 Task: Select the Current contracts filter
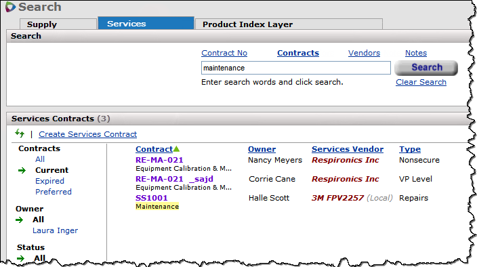(51, 170)
